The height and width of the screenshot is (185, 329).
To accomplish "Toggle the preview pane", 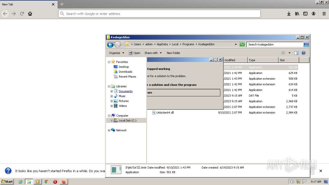I will pyautogui.click(x=296, y=53).
